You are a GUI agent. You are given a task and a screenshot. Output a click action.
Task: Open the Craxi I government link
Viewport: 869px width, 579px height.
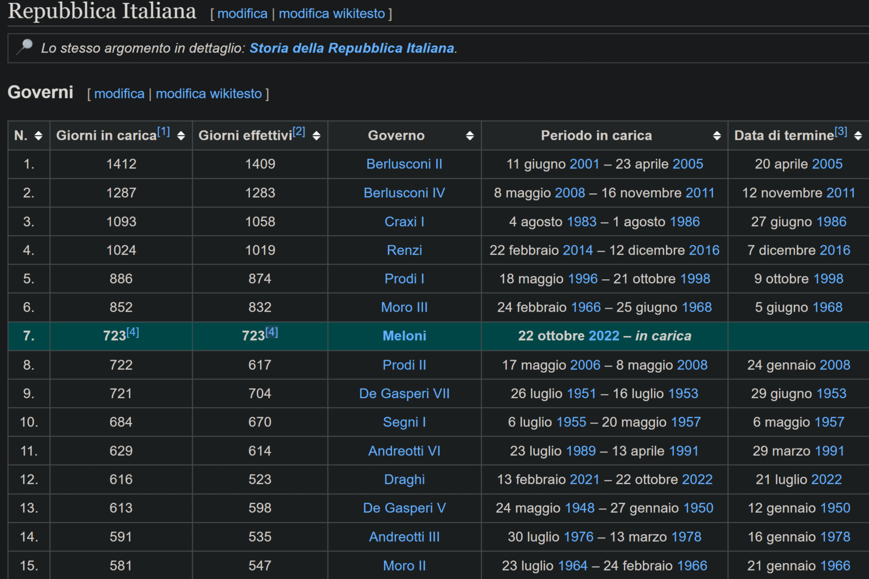[405, 222]
